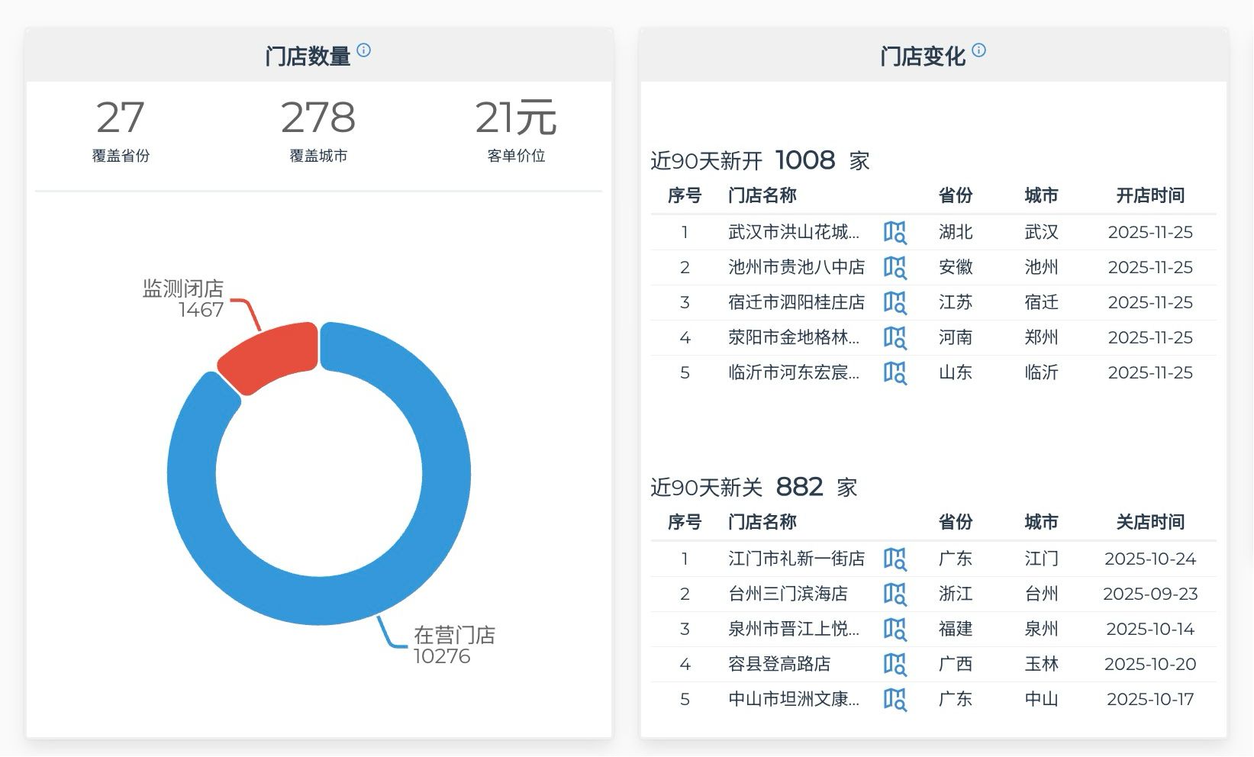Open map search icon for 宿迁市泗阳桂庄店
This screenshot has width=1254, height=757.
[895, 303]
